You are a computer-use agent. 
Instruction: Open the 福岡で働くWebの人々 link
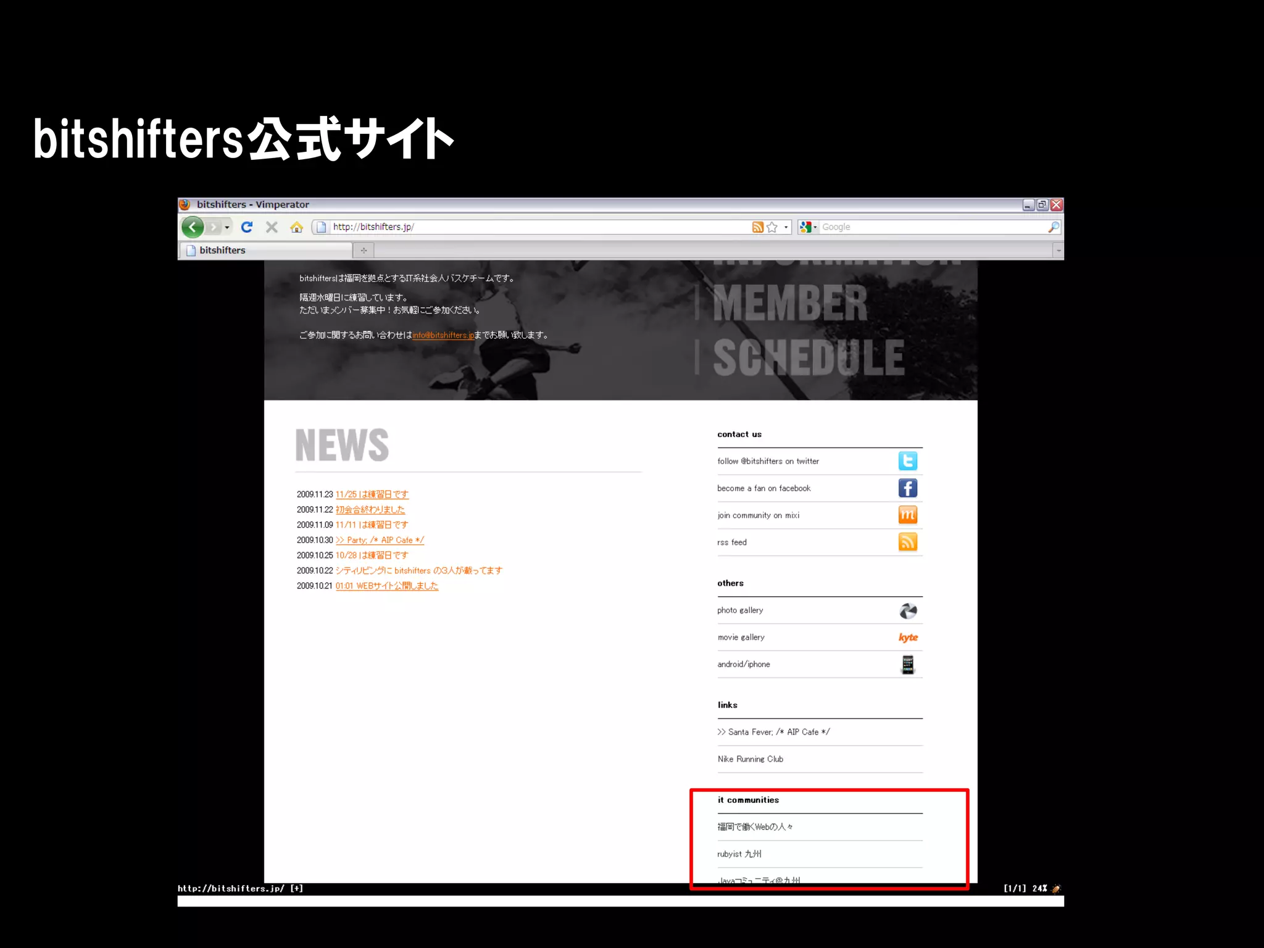tap(755, 827)
